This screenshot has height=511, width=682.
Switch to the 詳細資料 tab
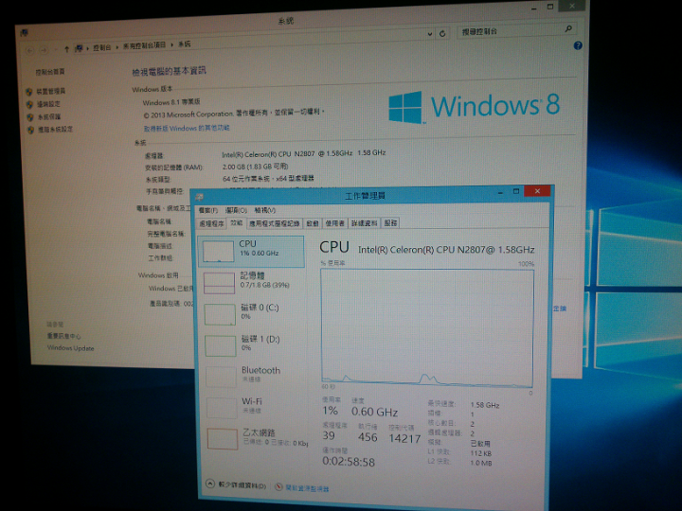(x=364, y=223)
